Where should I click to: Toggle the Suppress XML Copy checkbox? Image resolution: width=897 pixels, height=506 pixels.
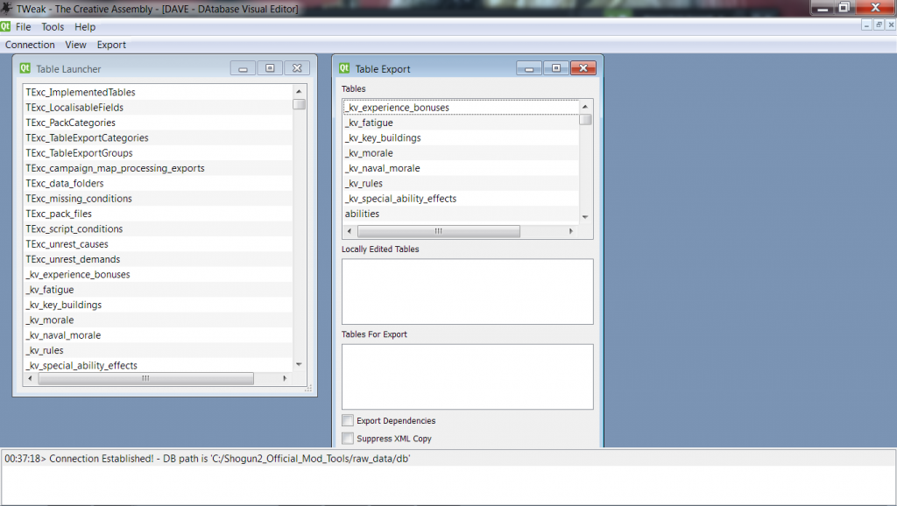point(349,439)
